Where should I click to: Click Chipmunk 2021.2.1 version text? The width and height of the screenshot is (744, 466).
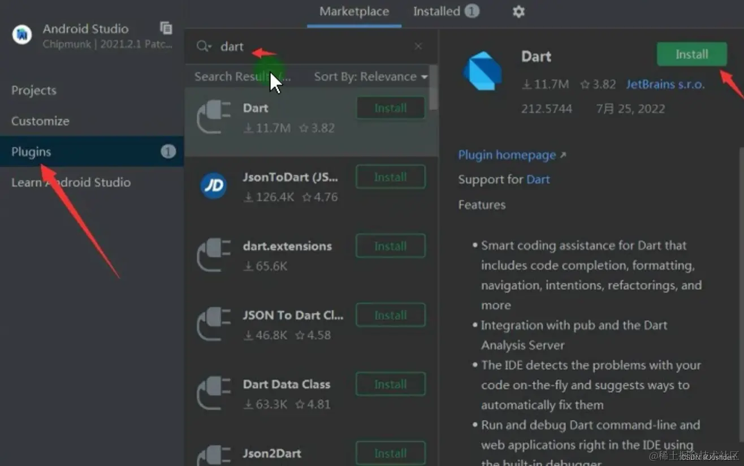(x=107, y=44)
